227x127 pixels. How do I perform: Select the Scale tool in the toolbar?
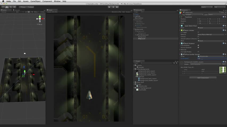click(x=14, y=7)
